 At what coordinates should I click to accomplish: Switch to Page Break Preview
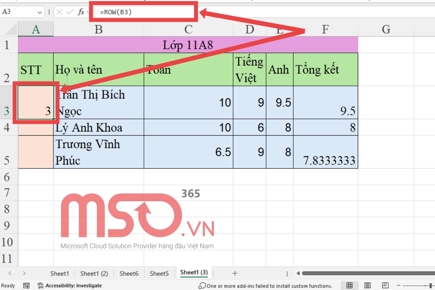[x=385, y=285]
